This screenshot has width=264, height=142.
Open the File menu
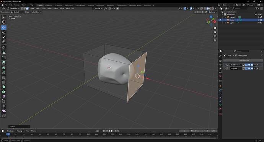point(6,5)
